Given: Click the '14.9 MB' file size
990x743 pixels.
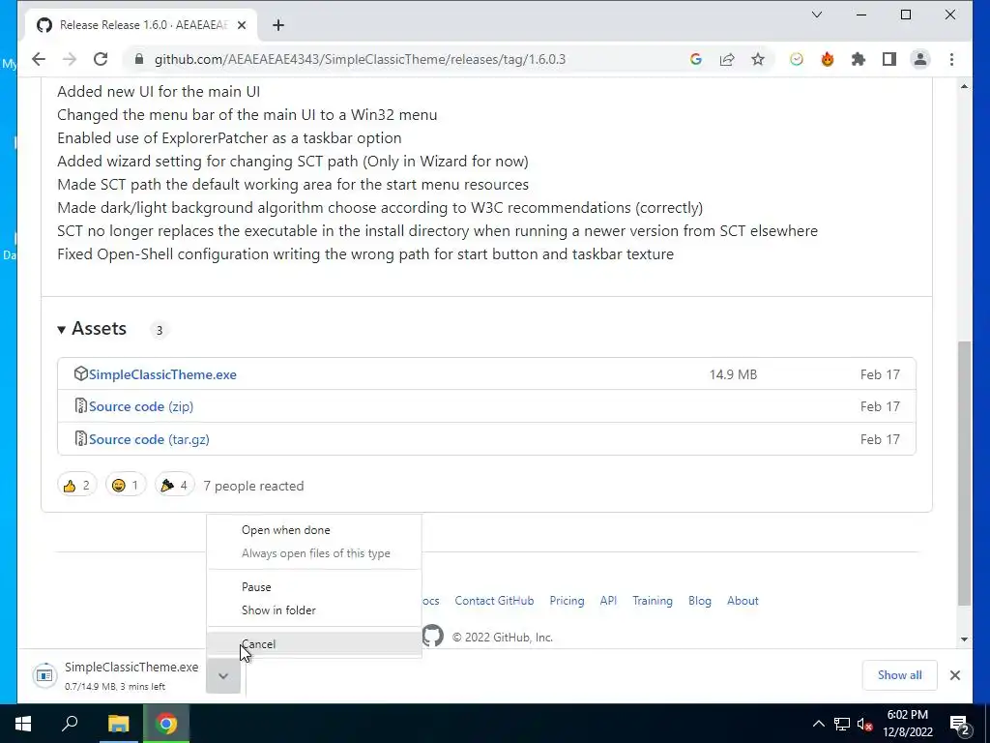Looking at the screenshot, I should (733, 374).
